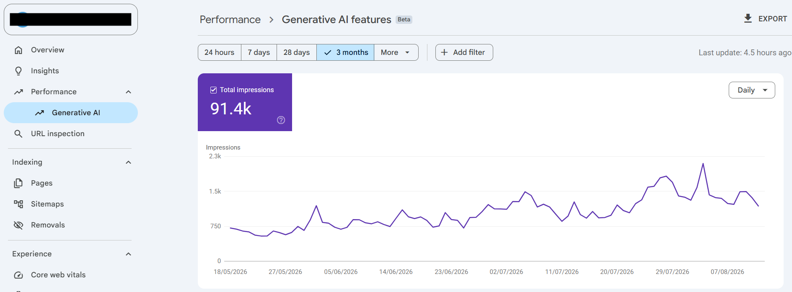Click the URL inspection magnifier icon
The height and width of the screenshot is (292, 792).
[18, 134]
